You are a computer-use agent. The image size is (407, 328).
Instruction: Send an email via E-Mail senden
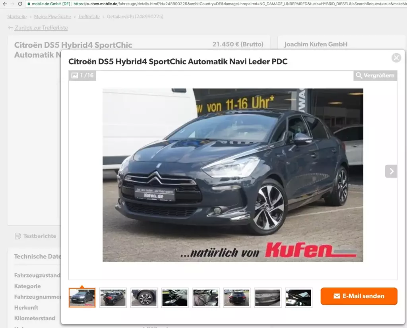click(x=359, y=296)
